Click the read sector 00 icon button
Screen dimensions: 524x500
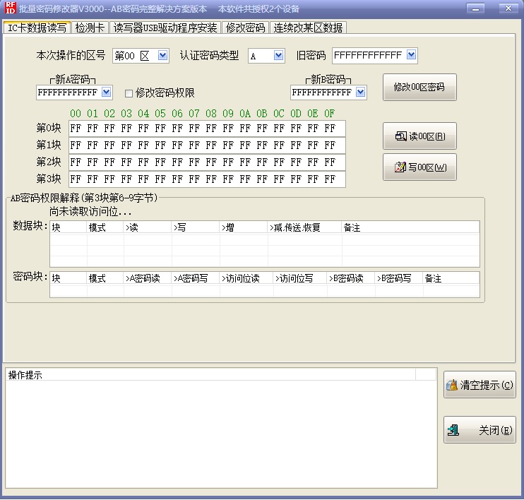point(401,136)
